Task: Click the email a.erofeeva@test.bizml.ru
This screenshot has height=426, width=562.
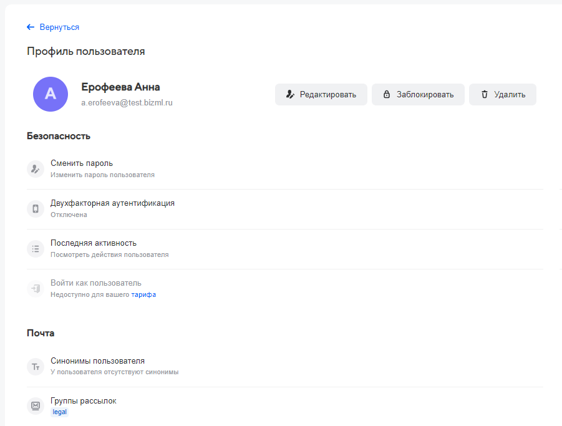Action: [x=127, y=102]
